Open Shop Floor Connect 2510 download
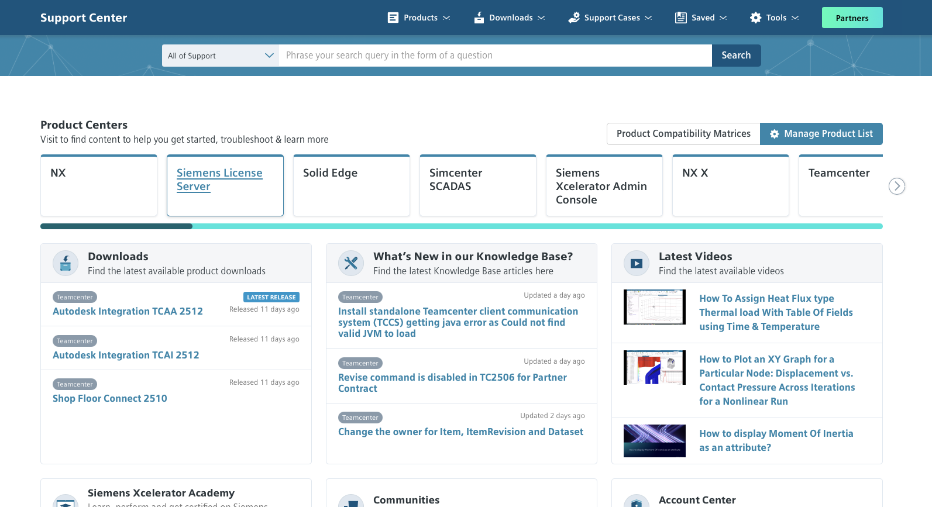 click(110, 399)
